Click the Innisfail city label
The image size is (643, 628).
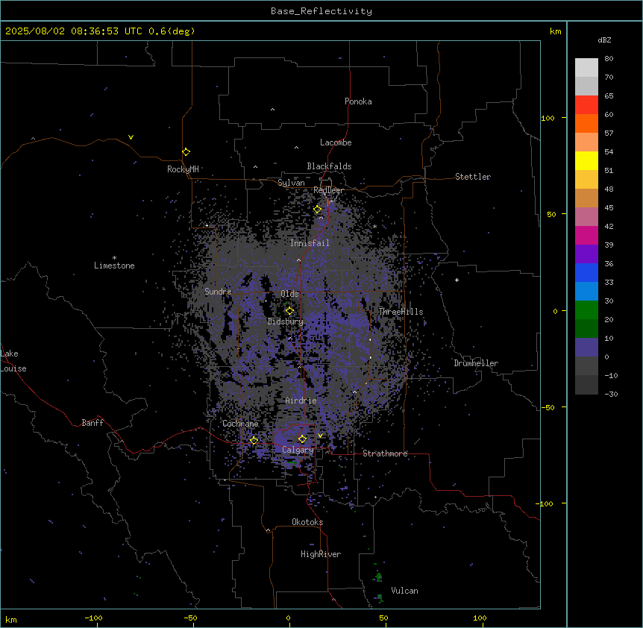[x=310, y=243]
